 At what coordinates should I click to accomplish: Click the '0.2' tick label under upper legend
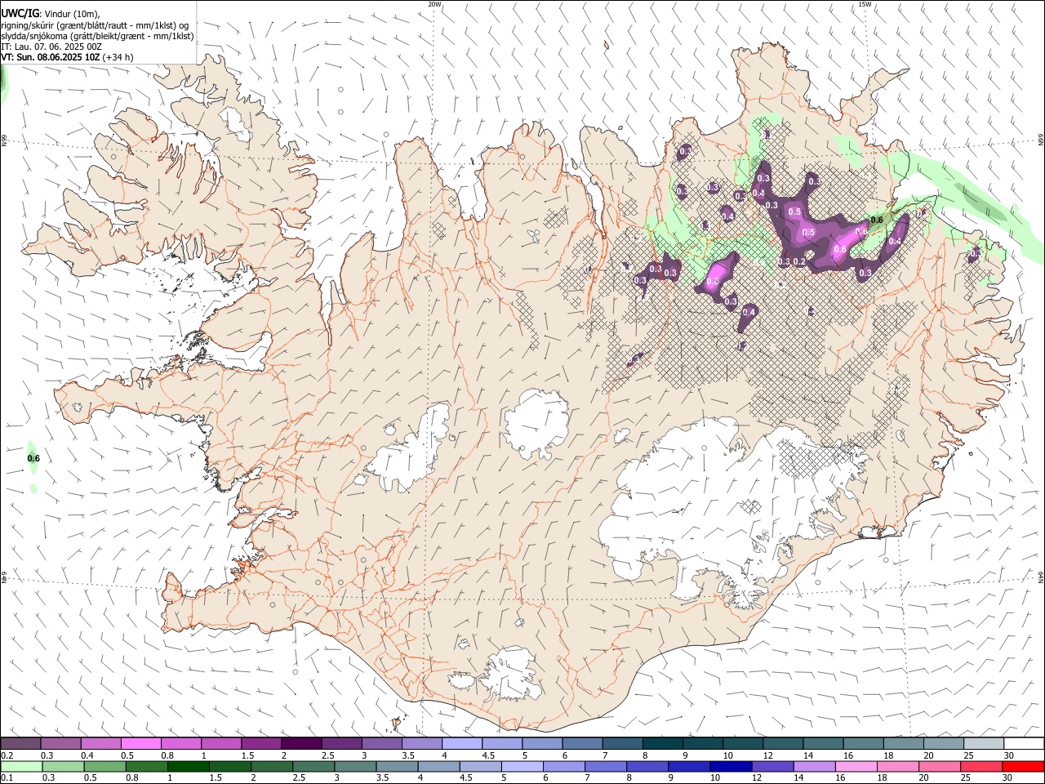tap(7, 755)
